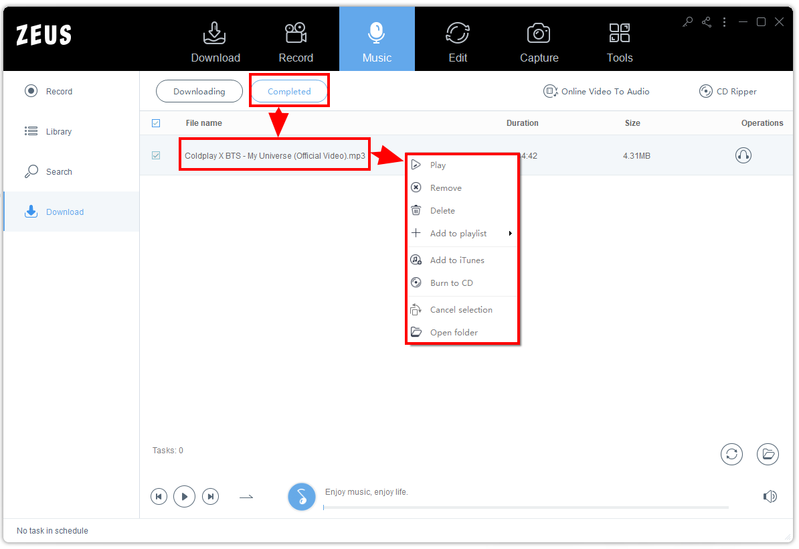Viewport: 799px width, 549px height.
Task: Switch to the Record top tab
Action: (296, 42)
